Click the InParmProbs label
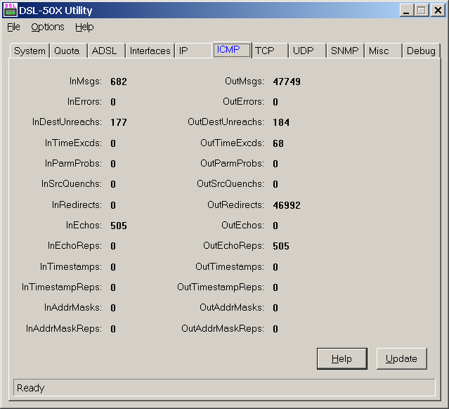Viewport: 449px width, 409px height. click(x=73, y=163)
